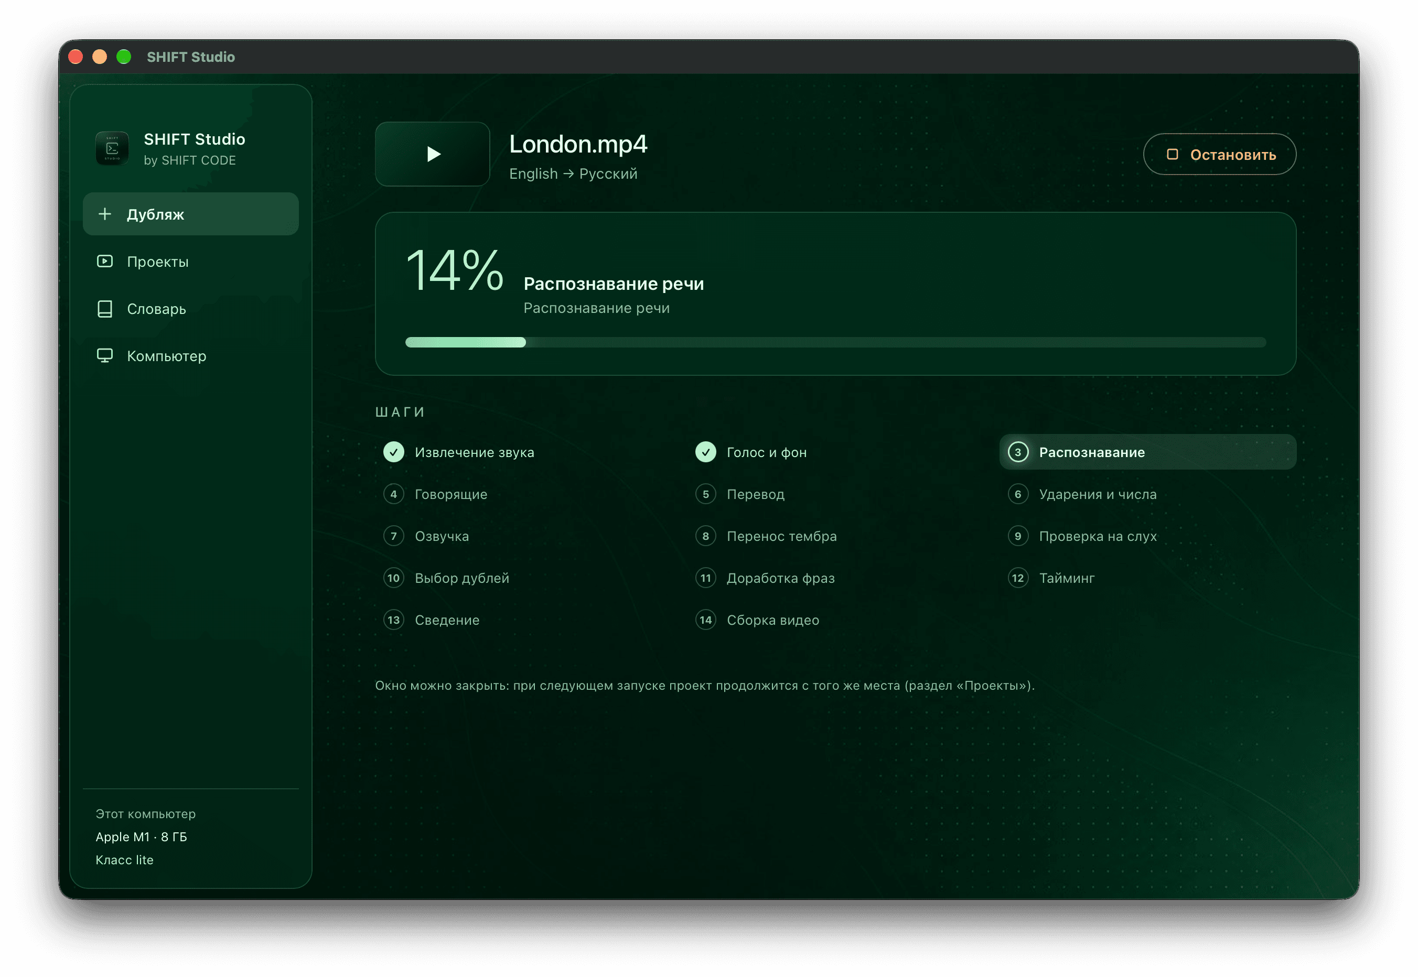Click step 13 icon for Сведение

394,620
